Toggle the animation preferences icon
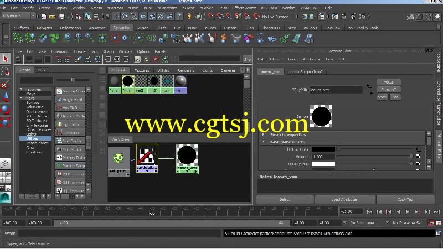 coord(439,223)
